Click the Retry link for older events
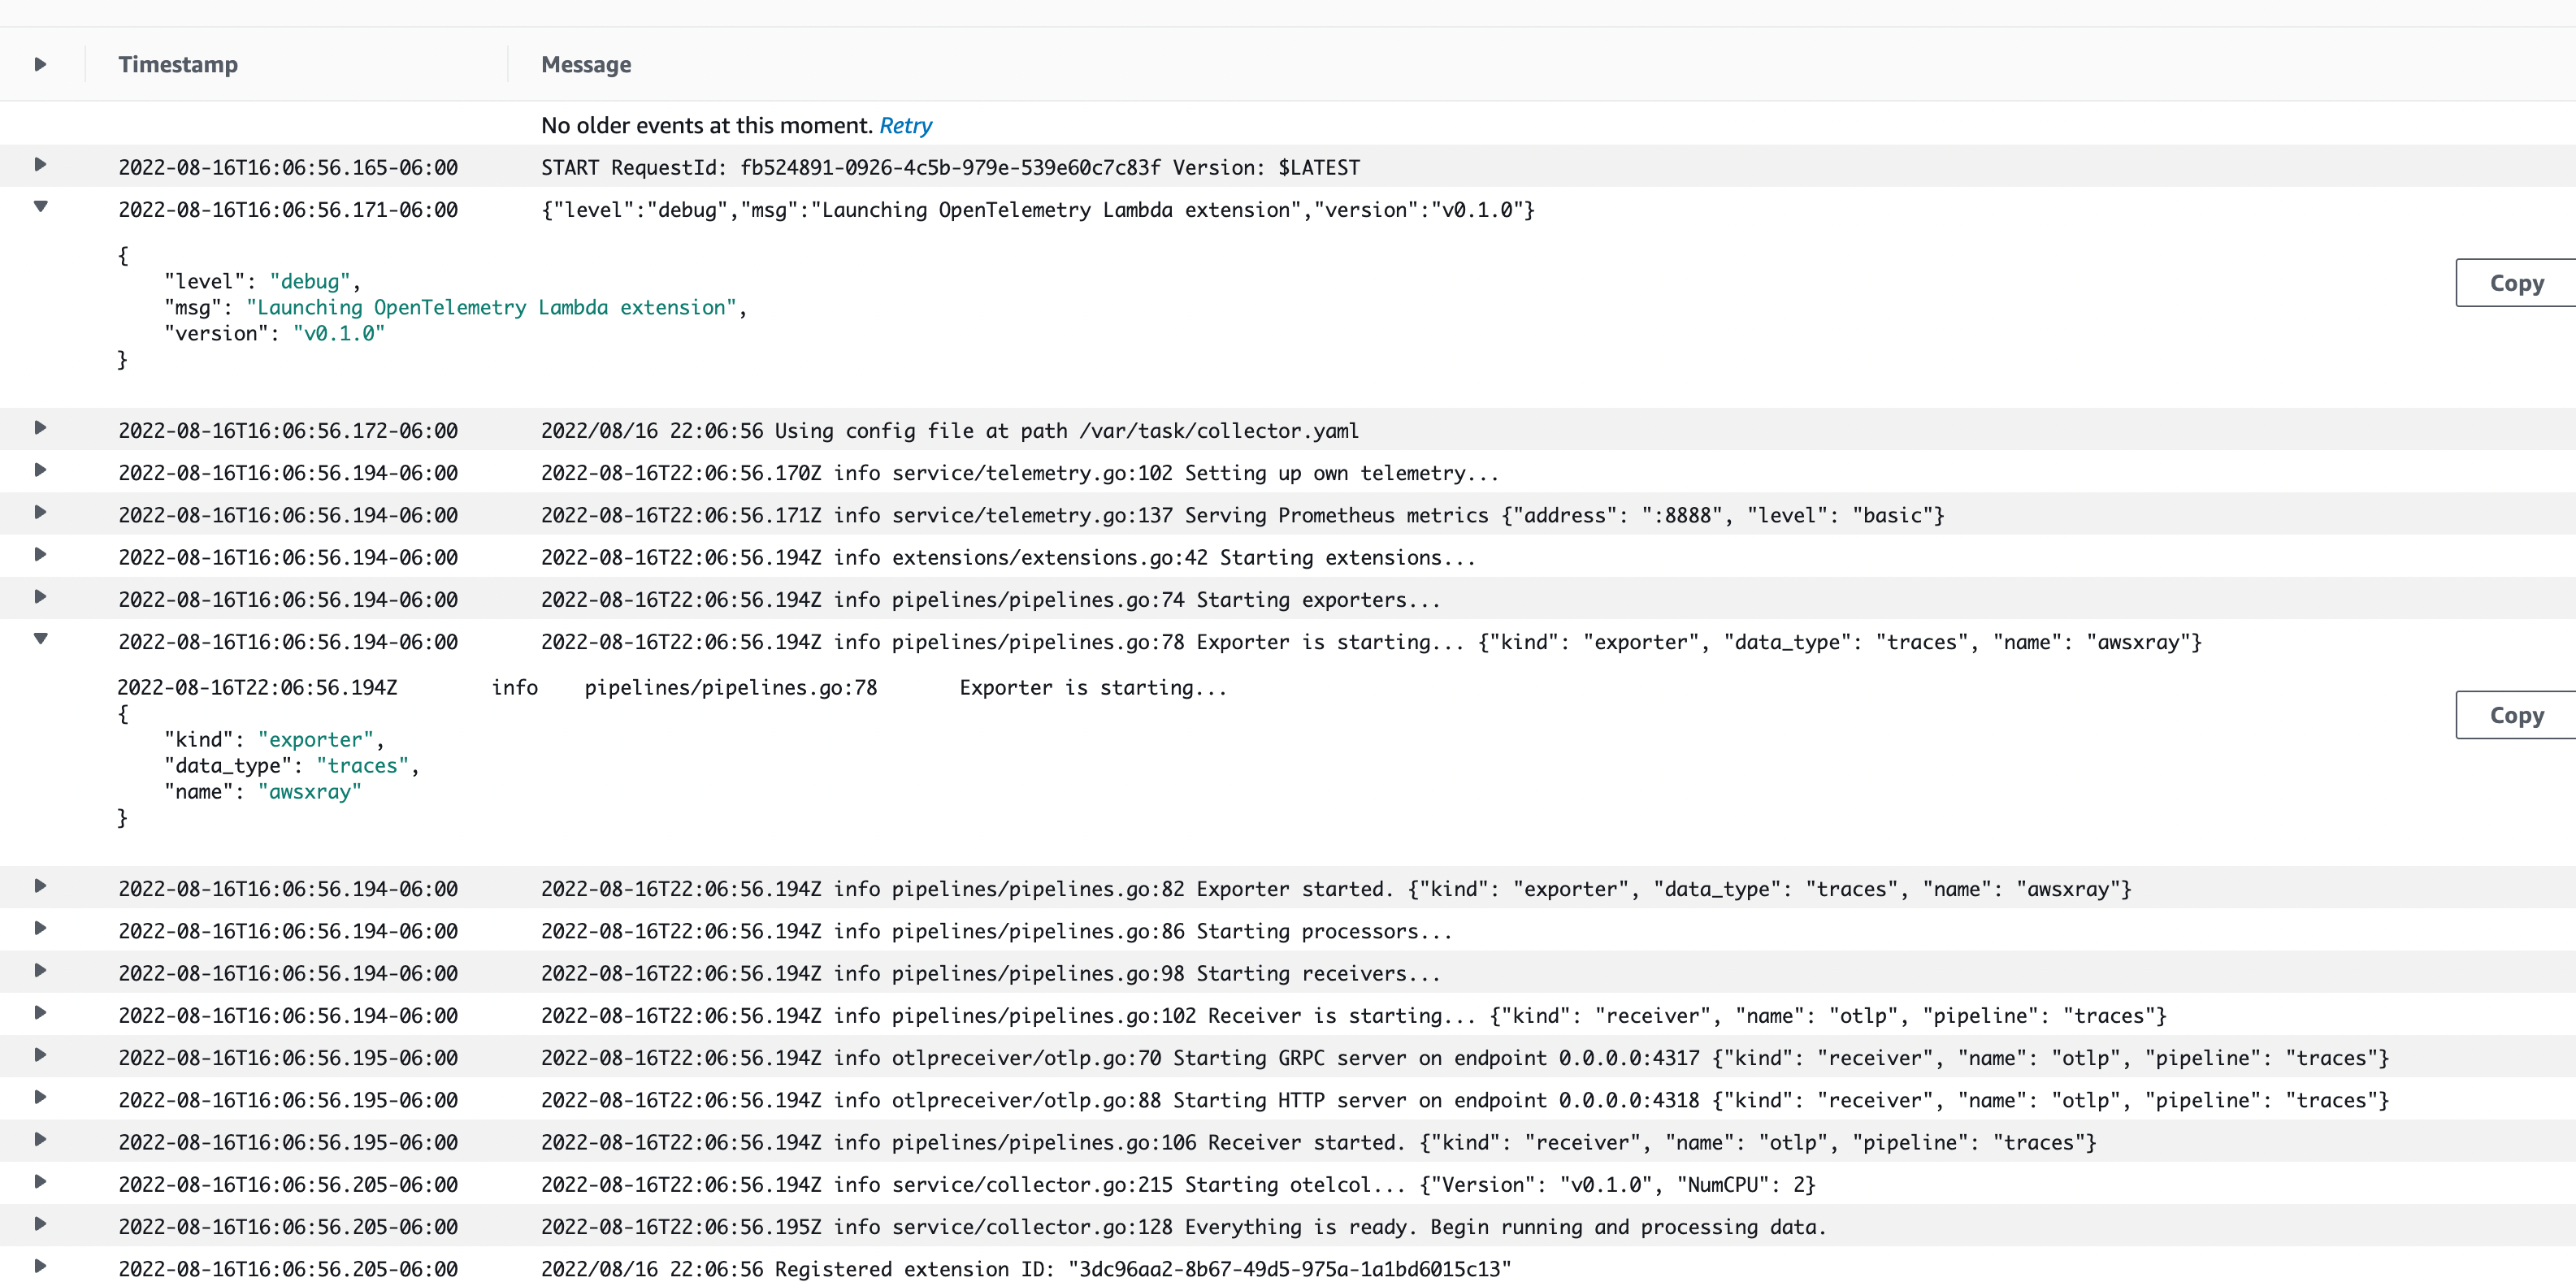 [x=905, y=126]
